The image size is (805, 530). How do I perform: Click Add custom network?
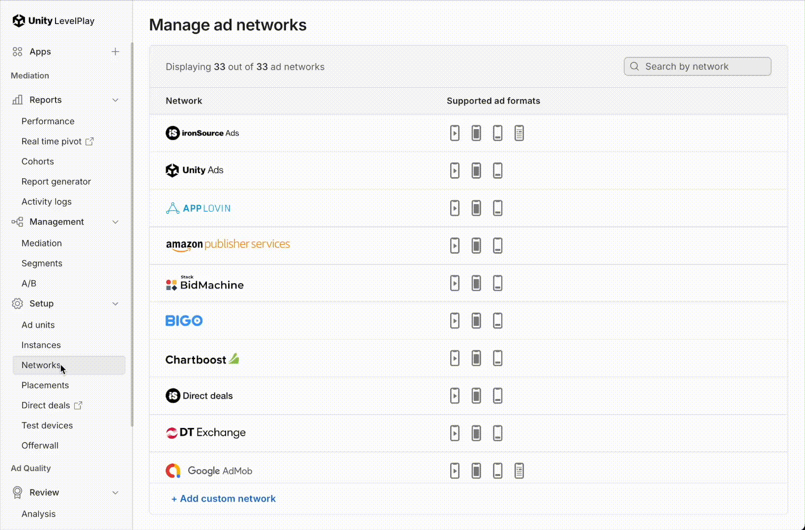point(223,499)
